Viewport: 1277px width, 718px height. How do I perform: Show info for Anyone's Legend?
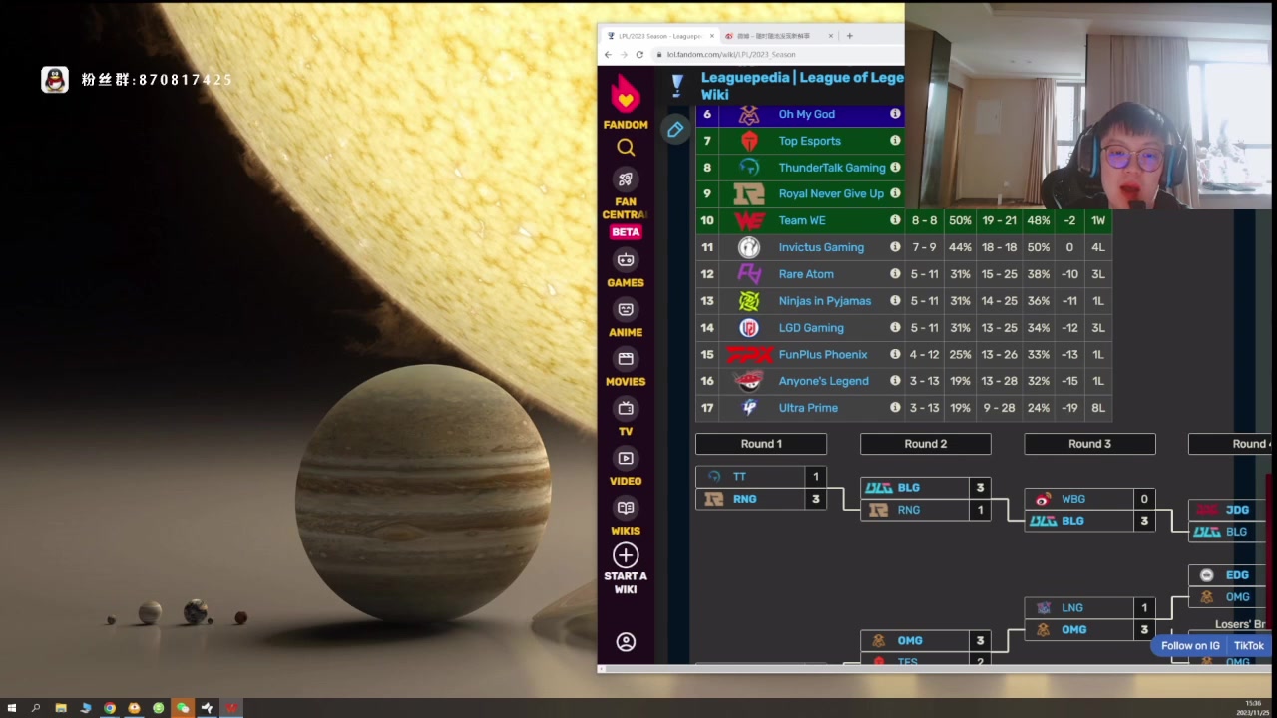895,381
